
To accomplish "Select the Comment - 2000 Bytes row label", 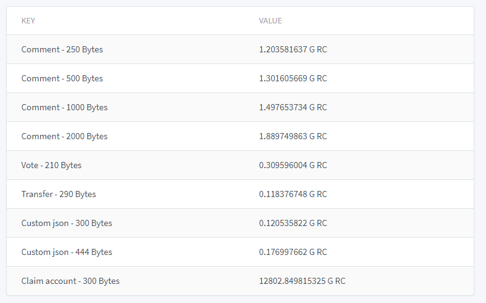I will [64, 136].
